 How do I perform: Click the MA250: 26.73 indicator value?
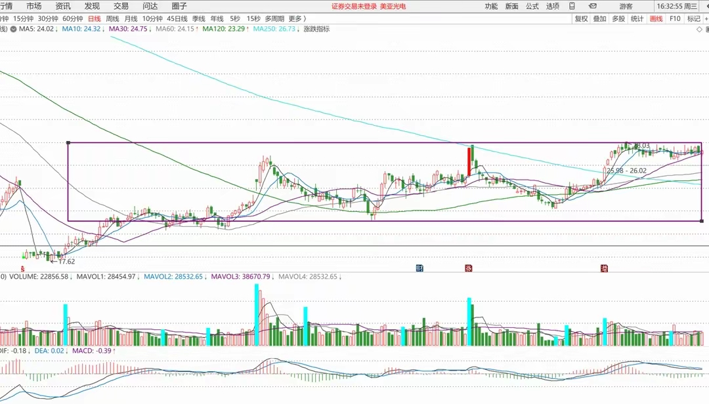(274, 29)
